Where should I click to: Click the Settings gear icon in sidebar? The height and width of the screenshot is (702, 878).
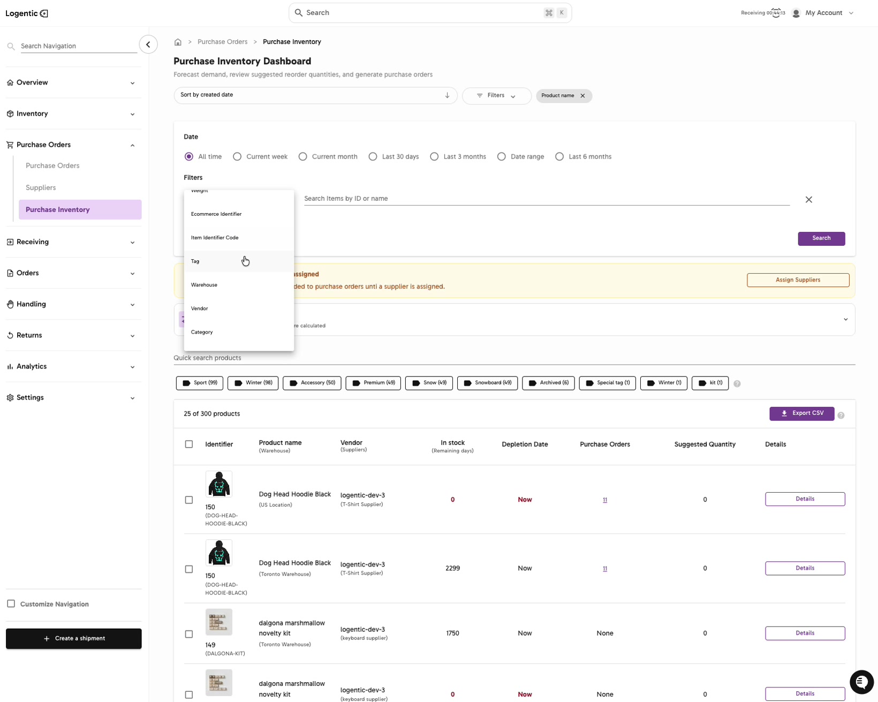(x=10, y=398)
